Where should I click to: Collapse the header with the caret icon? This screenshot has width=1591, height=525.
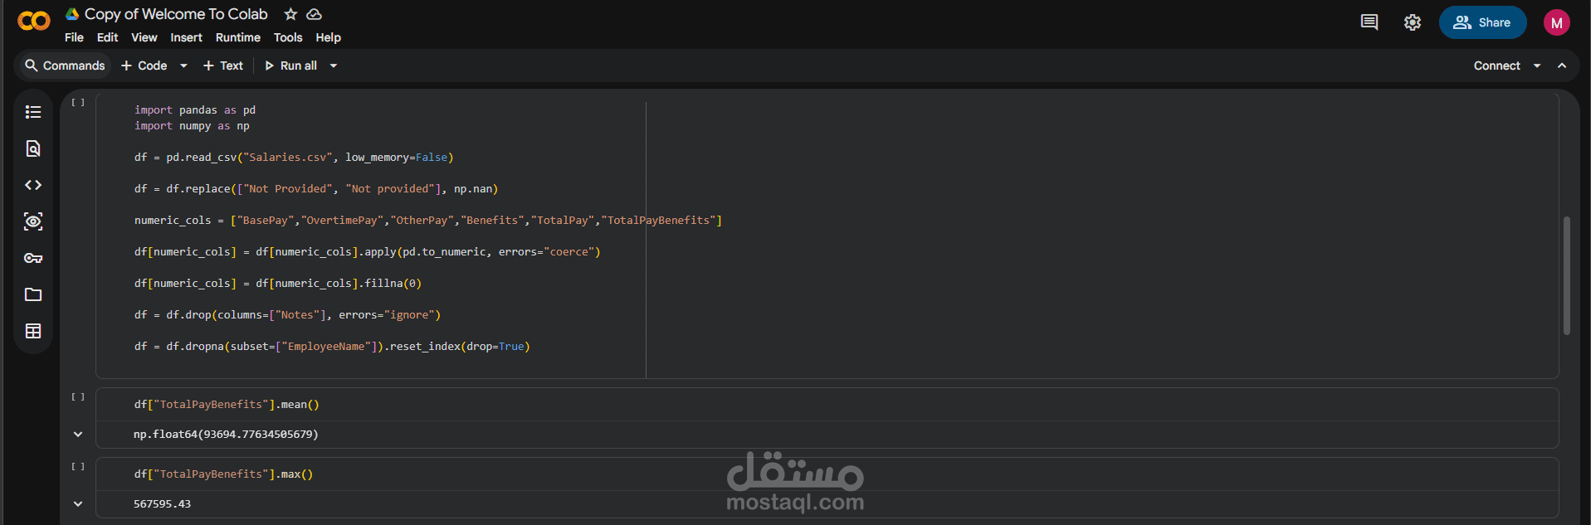pyautogui.click(x=1562, y=66)
